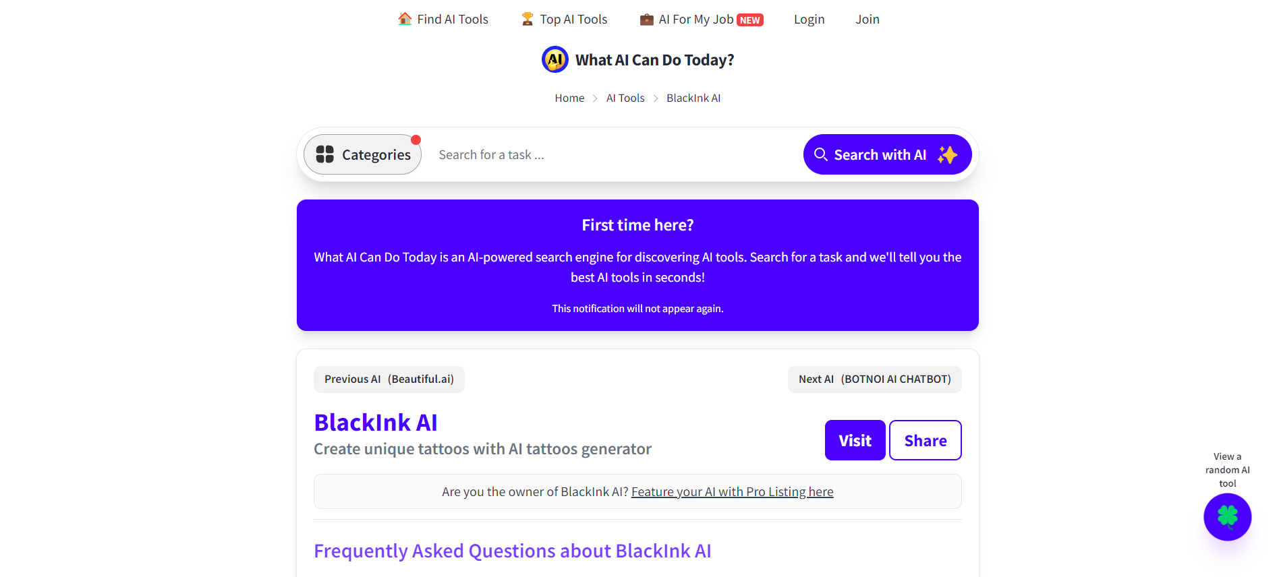
Task: Open Feature your AI with Pro Listing link
Action: (733, 491)
